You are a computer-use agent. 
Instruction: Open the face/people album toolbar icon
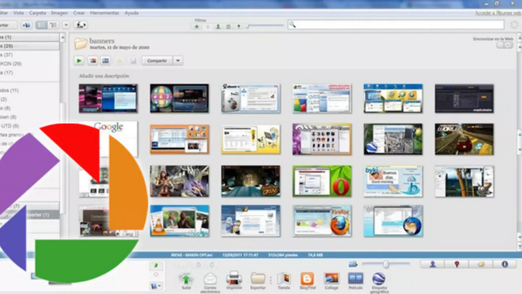80,25
